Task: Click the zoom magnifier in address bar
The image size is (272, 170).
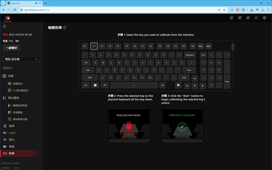Action: [219, 10]
